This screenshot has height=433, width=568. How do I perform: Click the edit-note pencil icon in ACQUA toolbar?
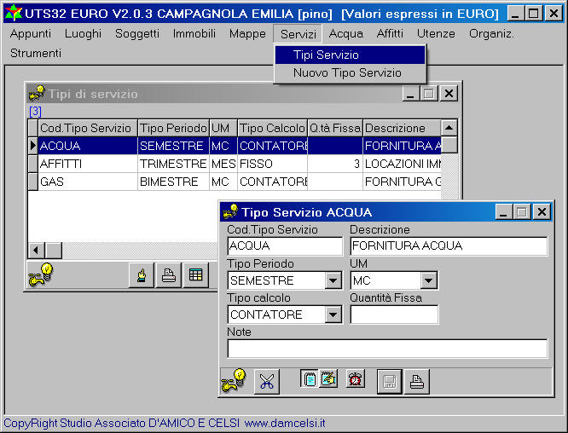328,379
